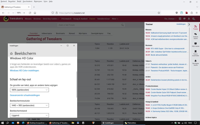Viewport: 200px width, 125px height.
Task: Collapse the Apple Talk section
Action: click(x=29, y=119)
